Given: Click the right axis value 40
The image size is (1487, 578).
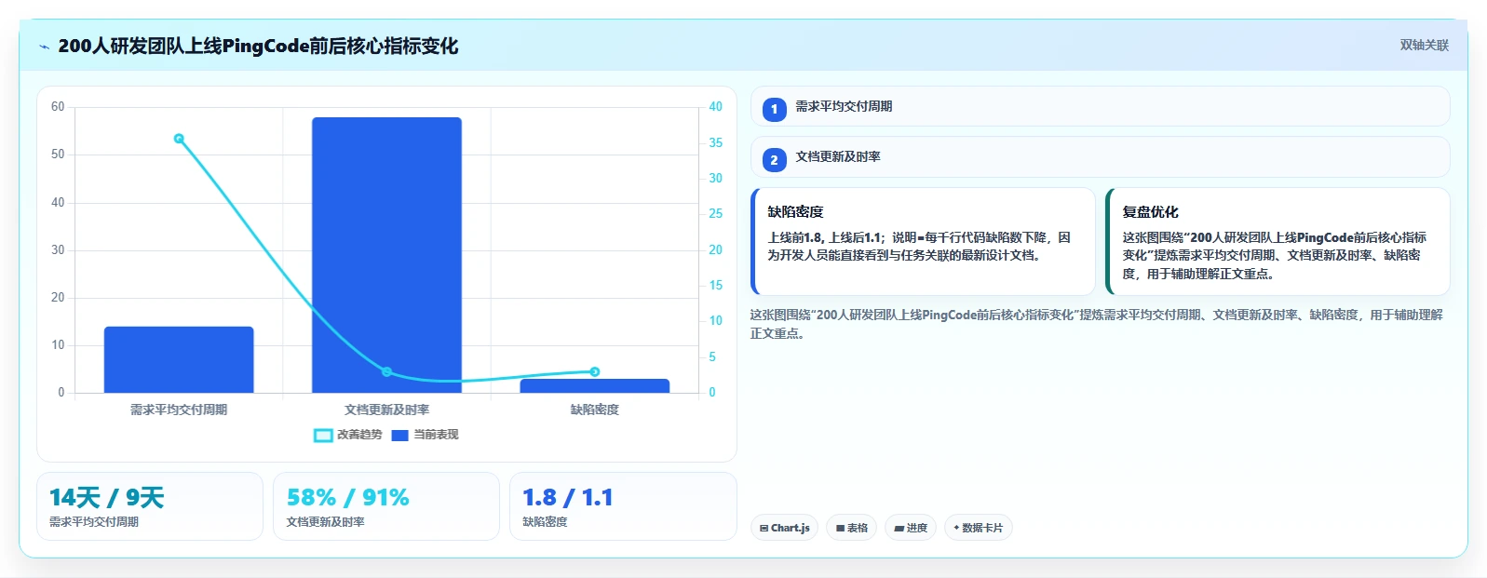Looking at the screenshot, I should point(715,107).
